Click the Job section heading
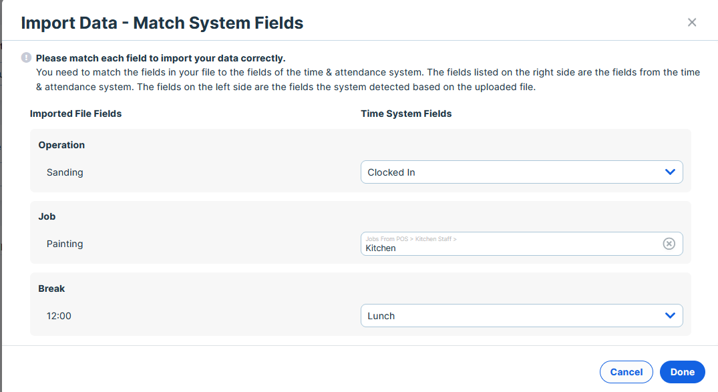Image resolution: width=718 pixels, height=392 pixels. click(x=47, y=216)
